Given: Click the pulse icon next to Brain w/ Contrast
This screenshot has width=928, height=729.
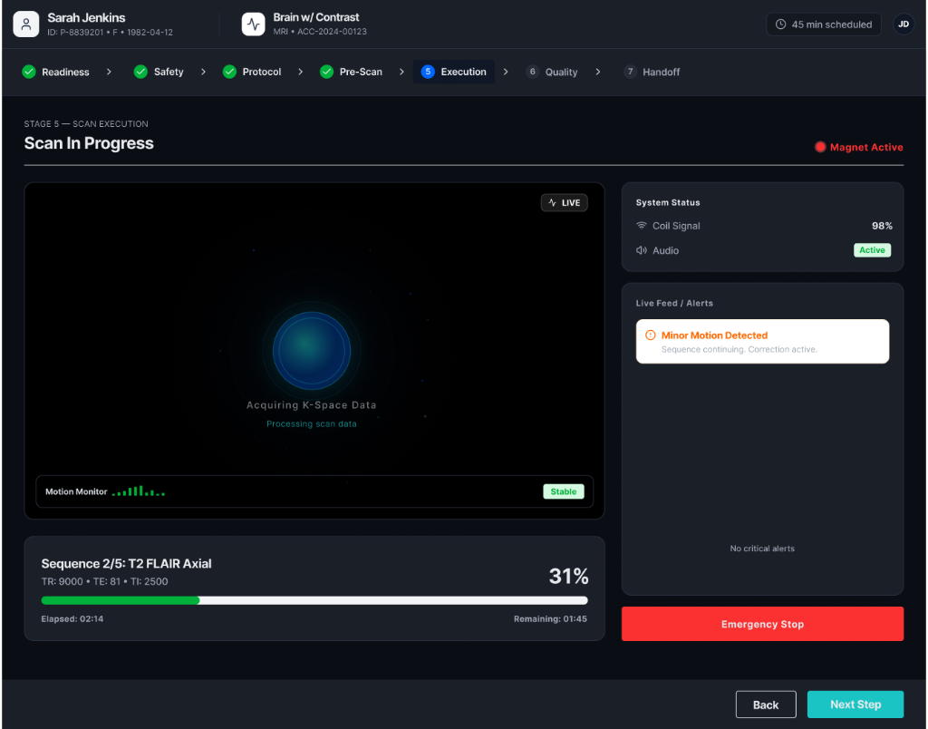Looking at the screenshot, I should (x=254, y=24).
